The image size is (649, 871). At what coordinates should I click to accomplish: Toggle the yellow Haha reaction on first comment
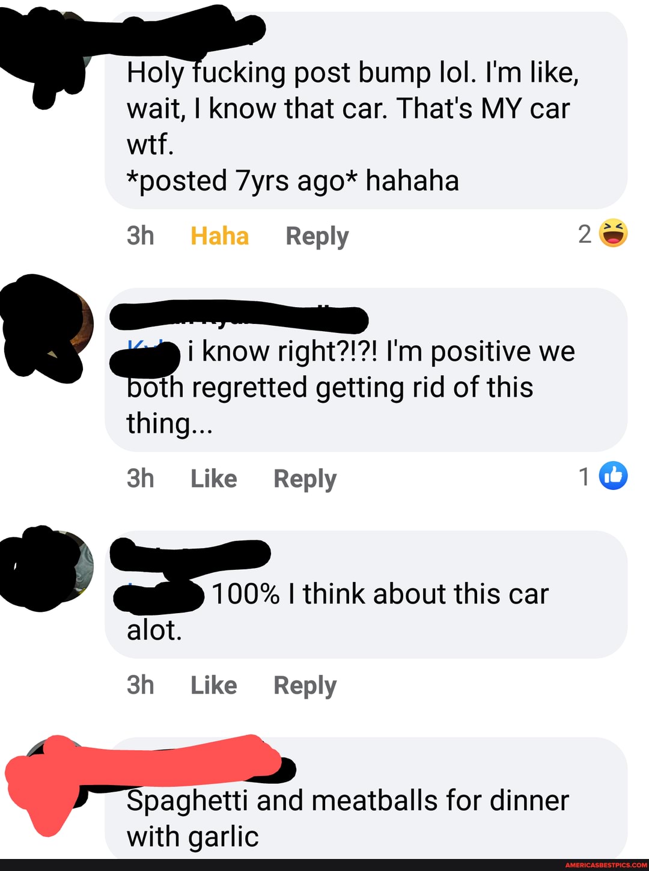pyautogui.click(x=219, y=236)
